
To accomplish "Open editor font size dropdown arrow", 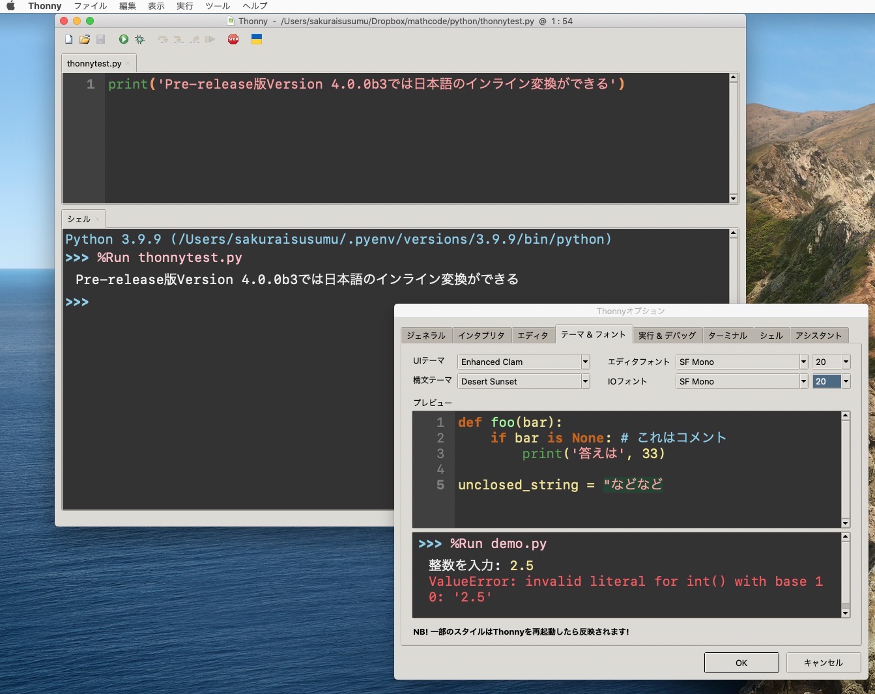I will (x=846, y=362).
